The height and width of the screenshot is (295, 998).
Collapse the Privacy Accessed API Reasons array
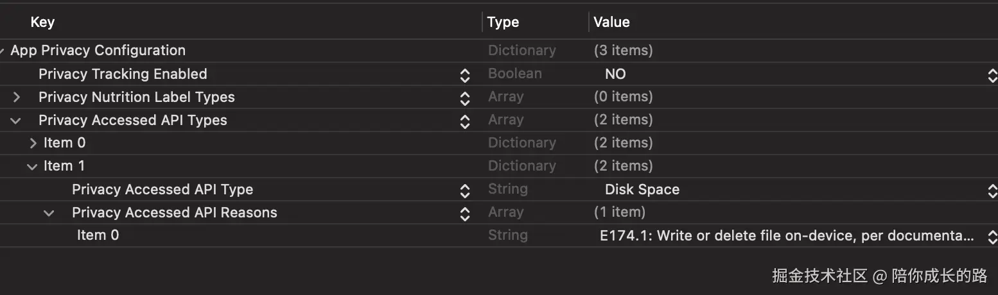click(x=49, y=213)
